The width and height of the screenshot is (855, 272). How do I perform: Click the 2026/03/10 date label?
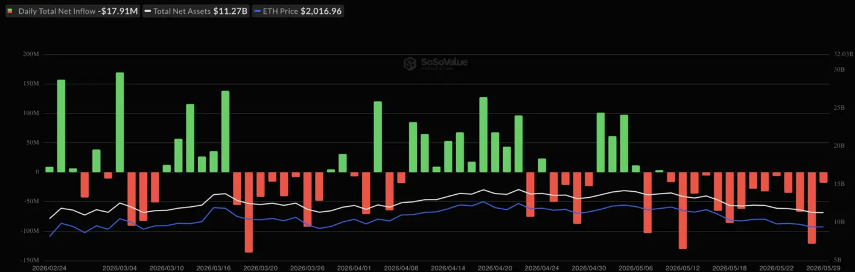point(167,267)
